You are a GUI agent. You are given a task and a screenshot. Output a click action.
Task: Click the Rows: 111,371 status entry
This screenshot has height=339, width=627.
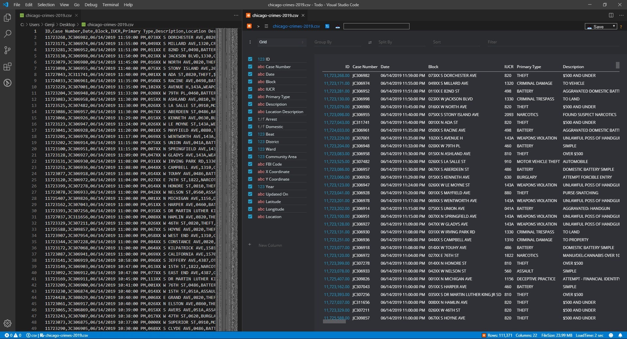[500, 335]
